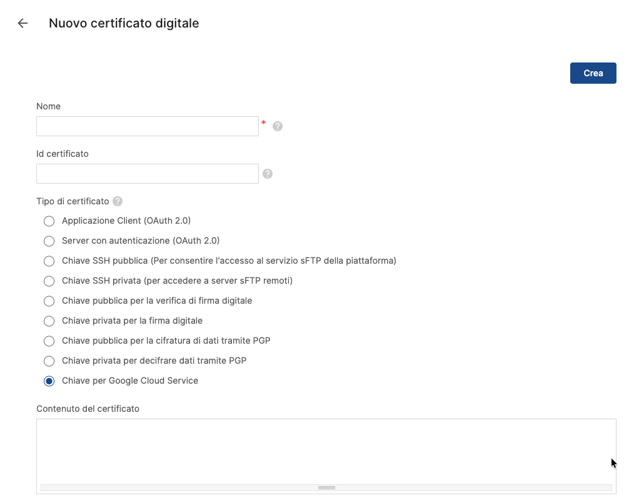Click the Nuovo certificato digitale page title
Viewport: 634px width, 503px height.
(124, 24)
